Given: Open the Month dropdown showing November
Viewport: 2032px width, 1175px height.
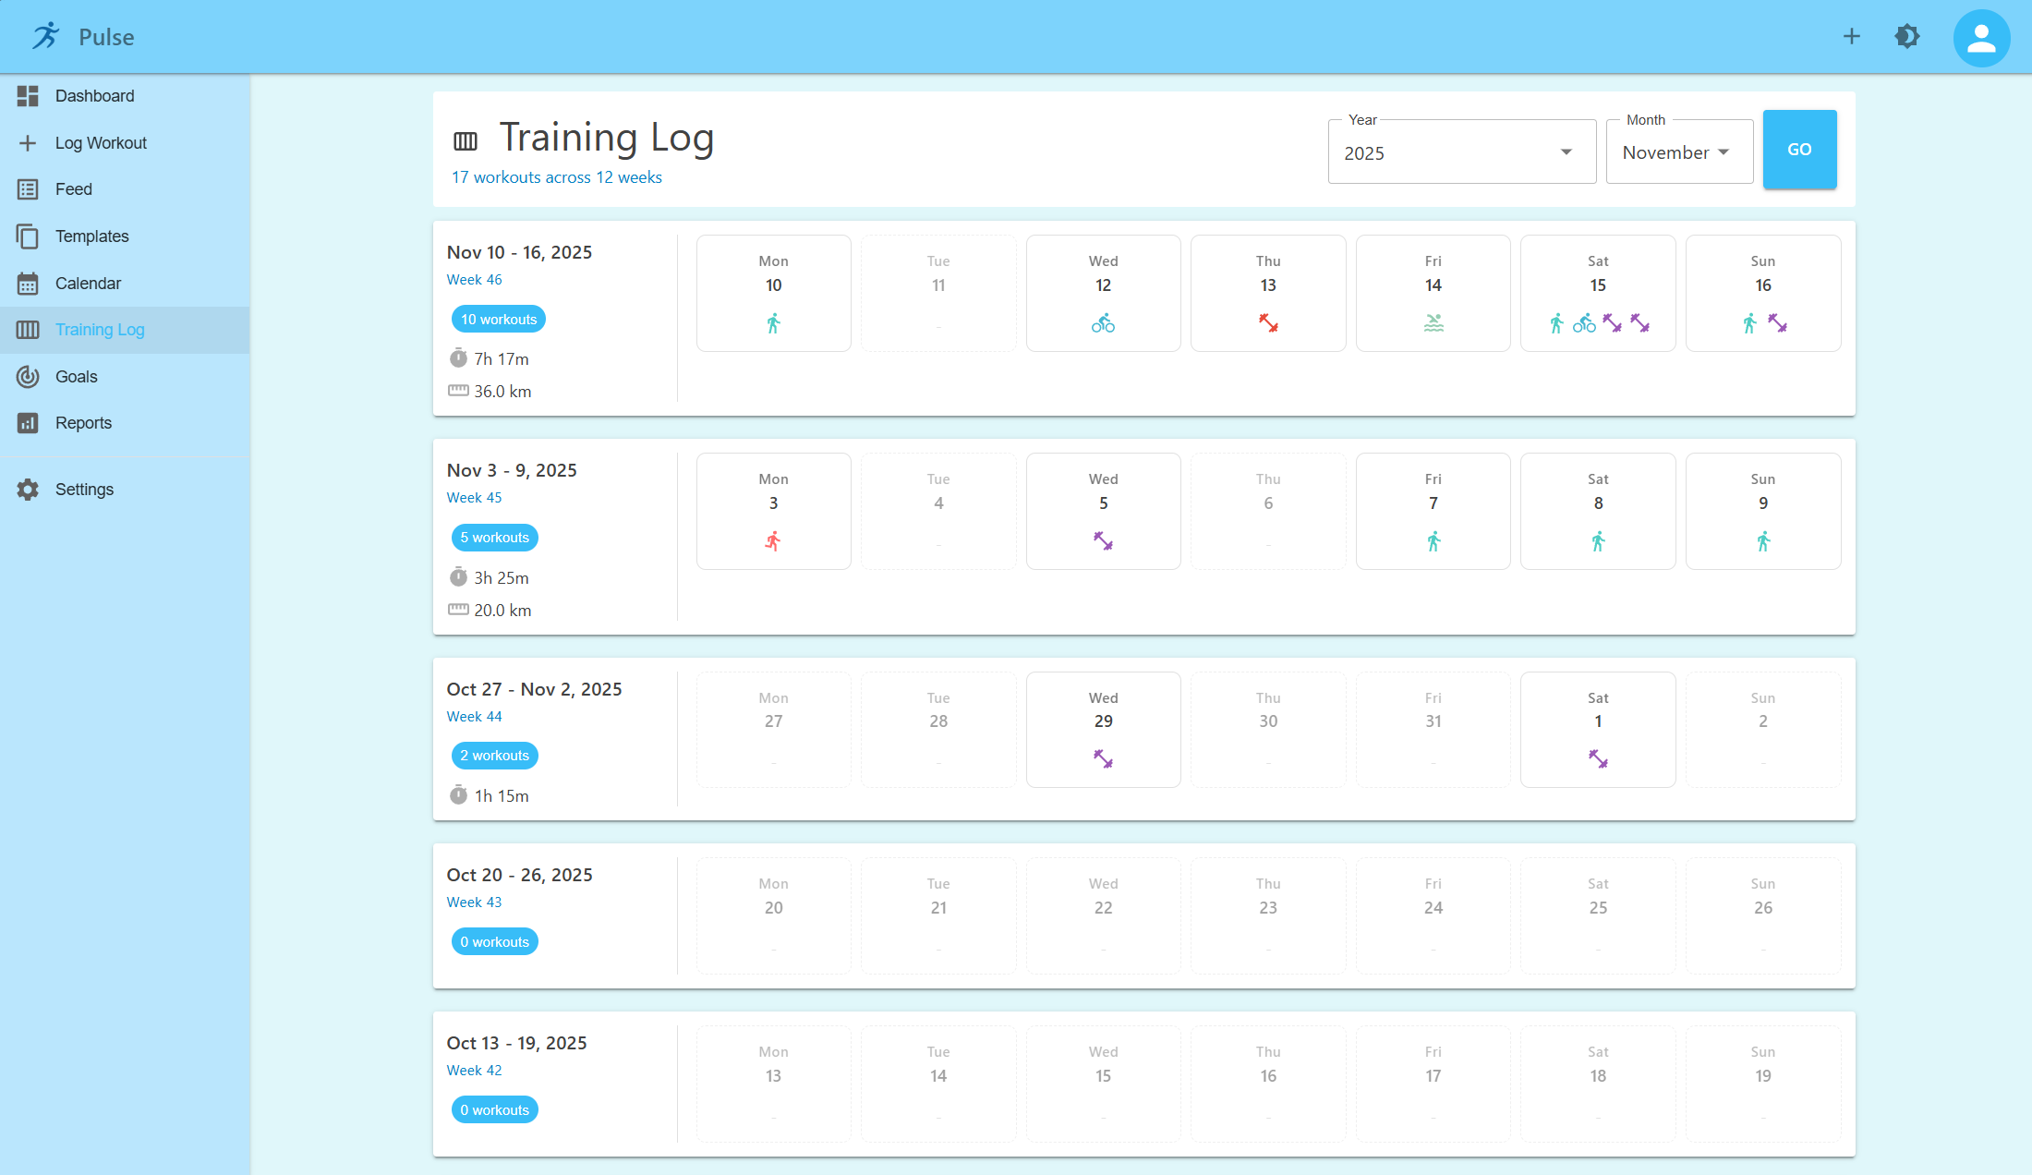Looking at the screenshot, I should coord(1678,151).
